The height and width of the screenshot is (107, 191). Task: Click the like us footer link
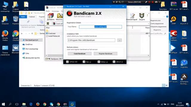(87, 62)
